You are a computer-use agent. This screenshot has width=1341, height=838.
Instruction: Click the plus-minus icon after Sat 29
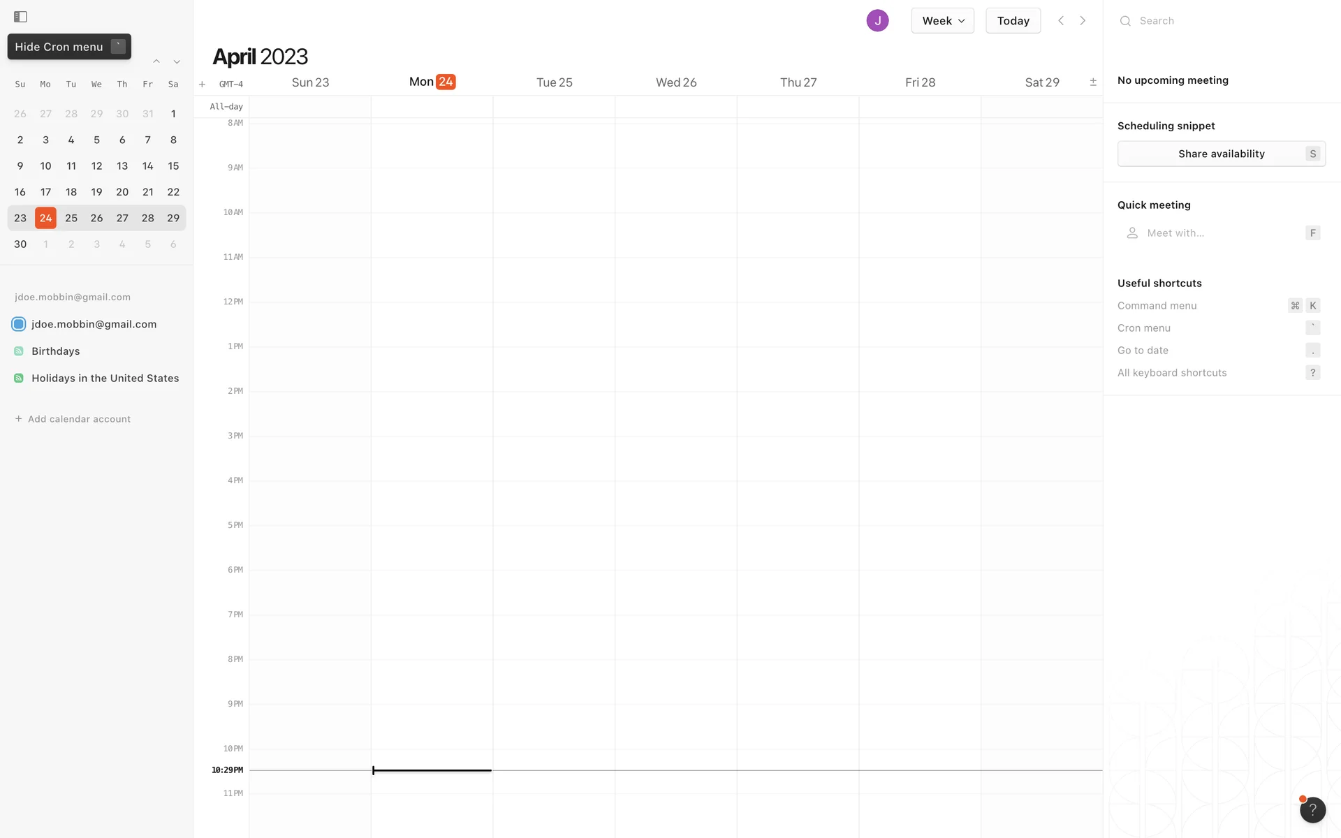tap(1093, 82)
